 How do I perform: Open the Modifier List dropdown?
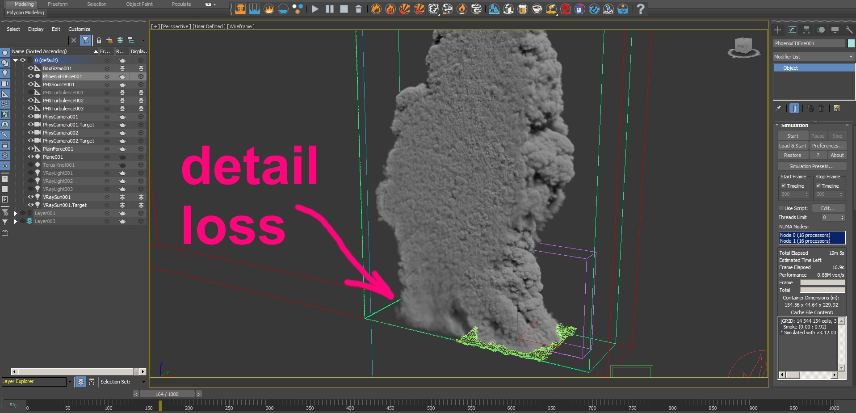click(x=814, y=57)
